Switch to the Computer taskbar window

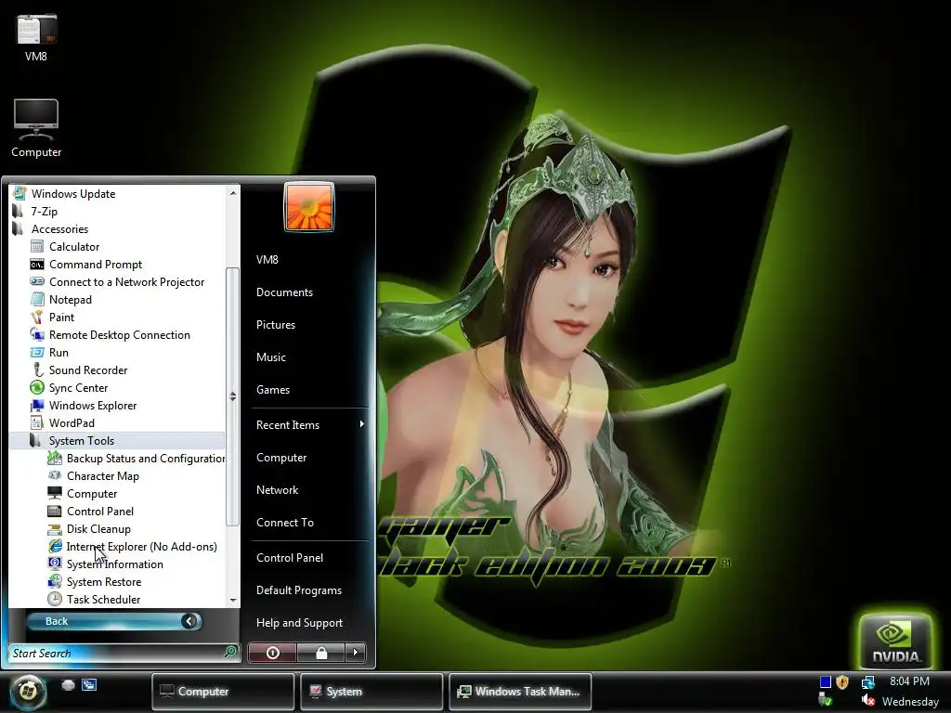coord(223,691)
